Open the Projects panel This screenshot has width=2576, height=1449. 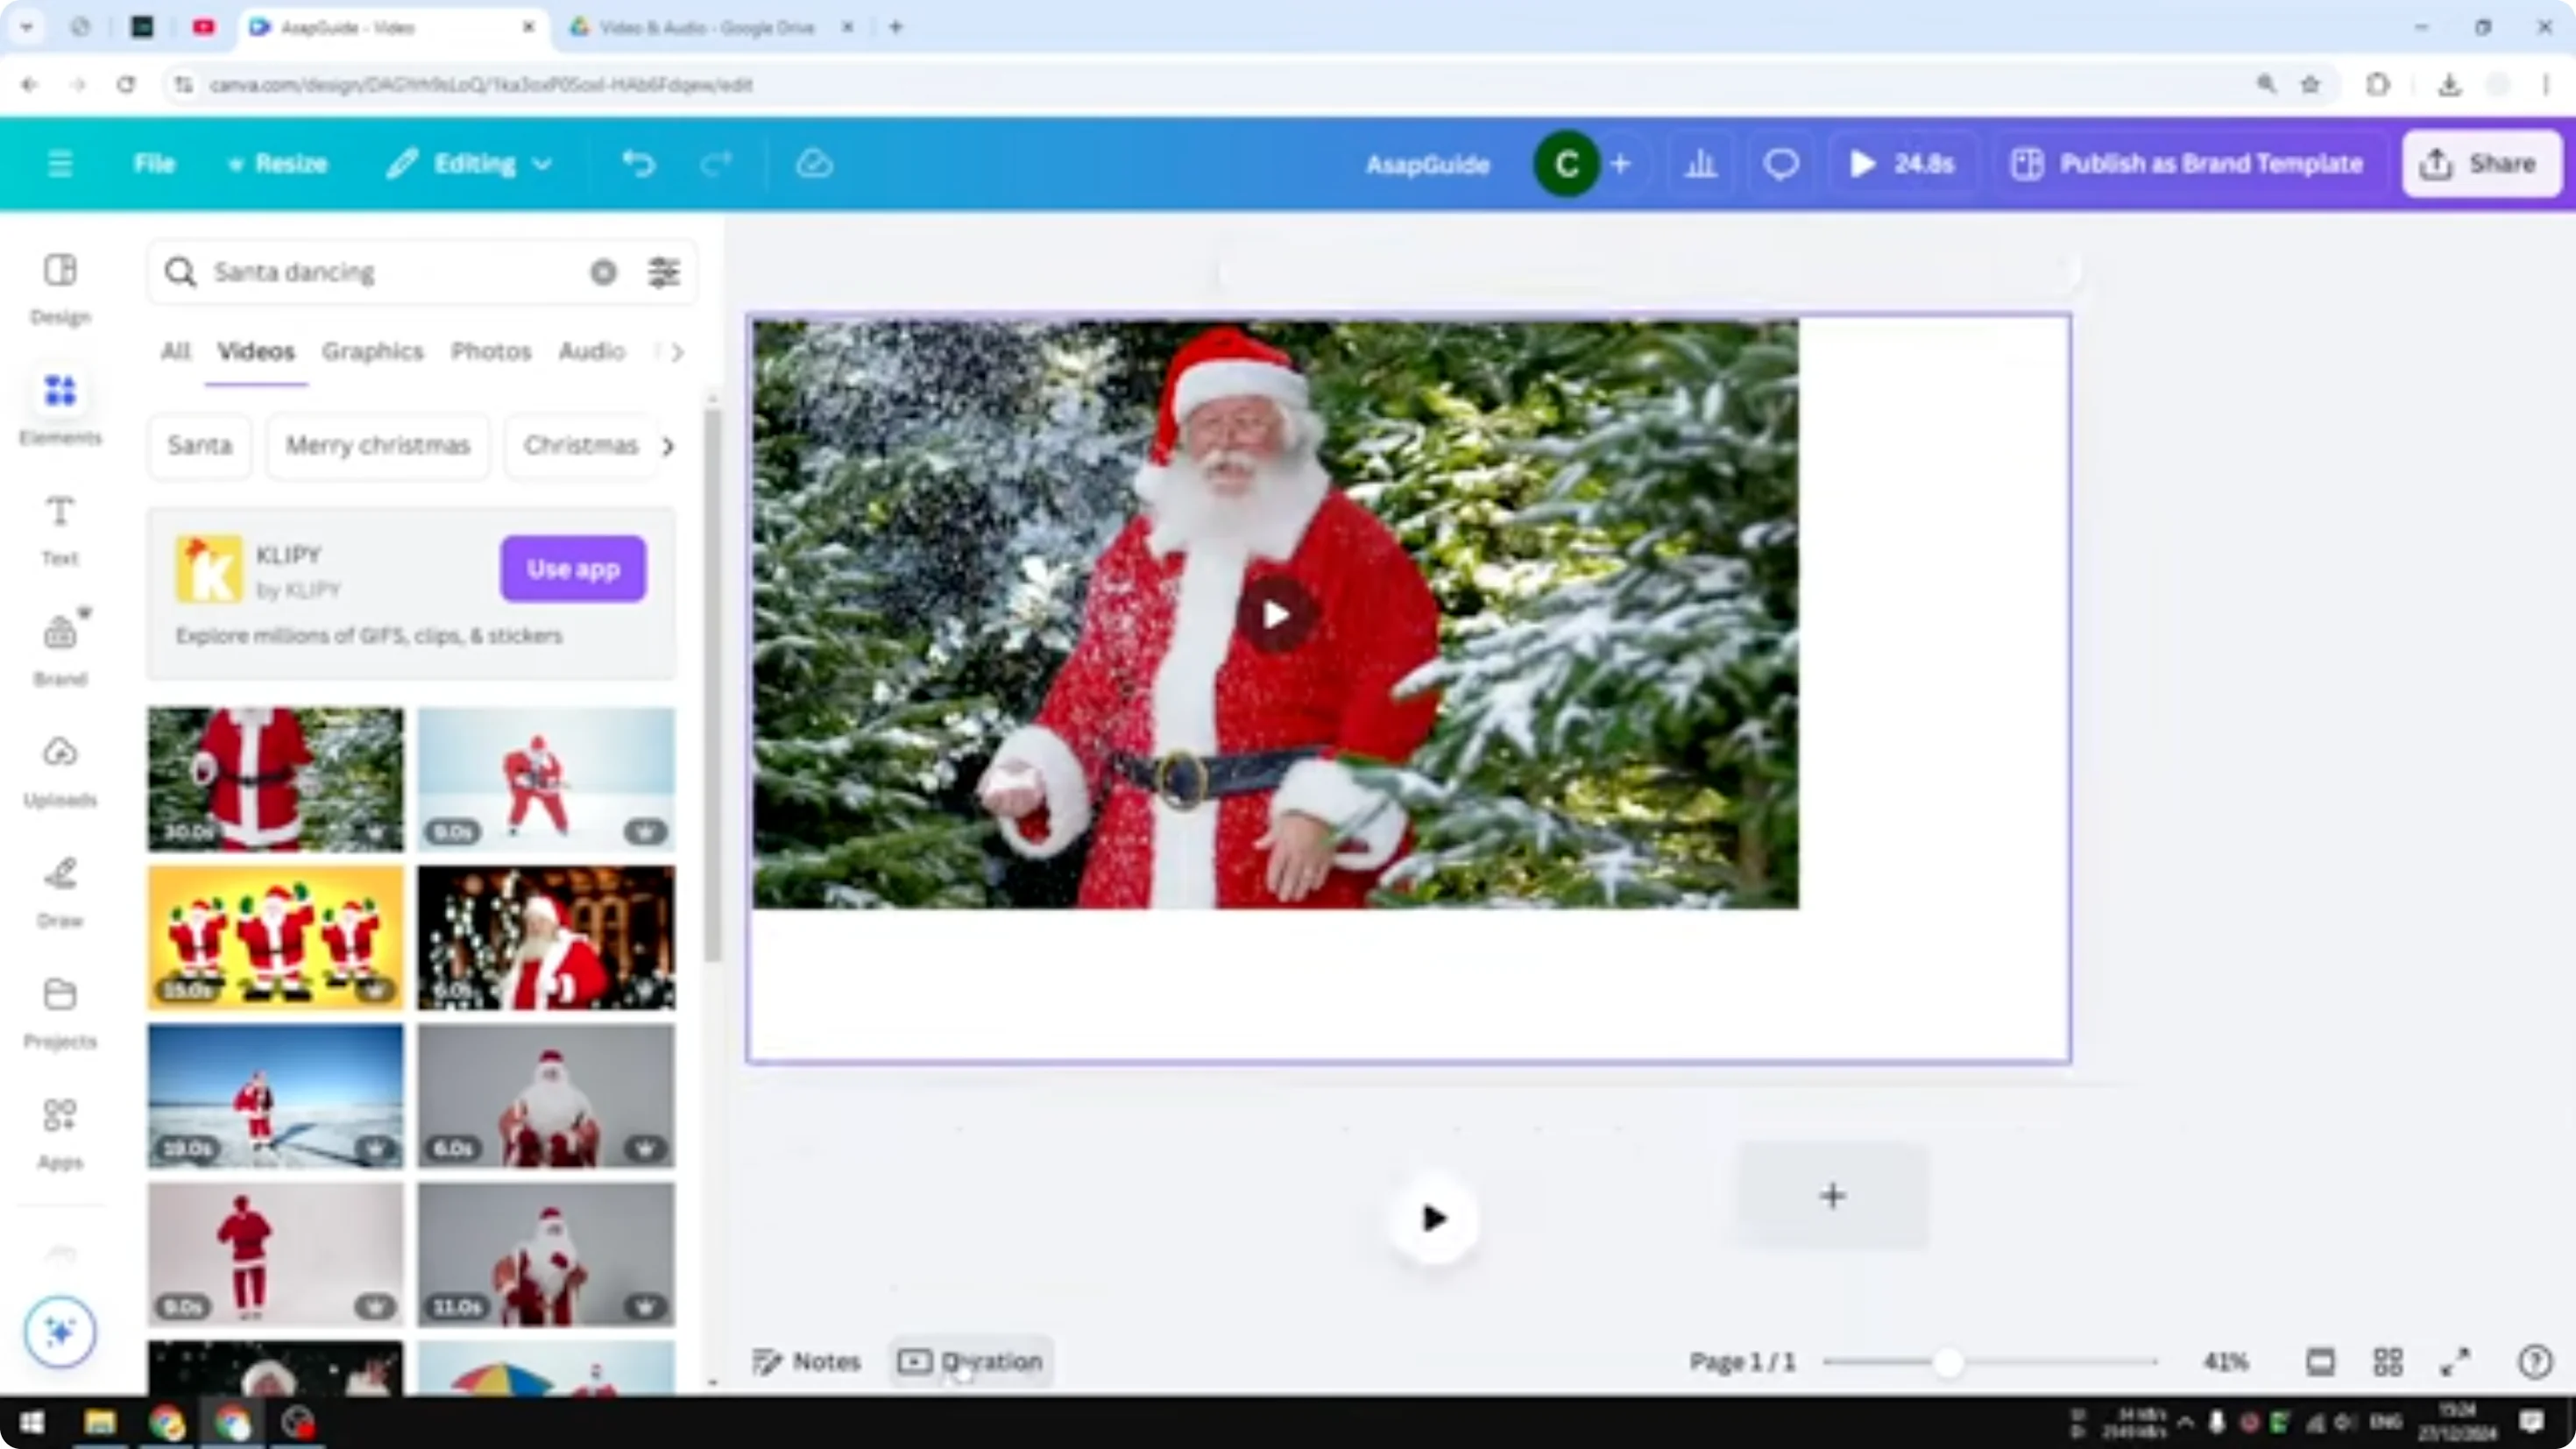click(60, 1010)
